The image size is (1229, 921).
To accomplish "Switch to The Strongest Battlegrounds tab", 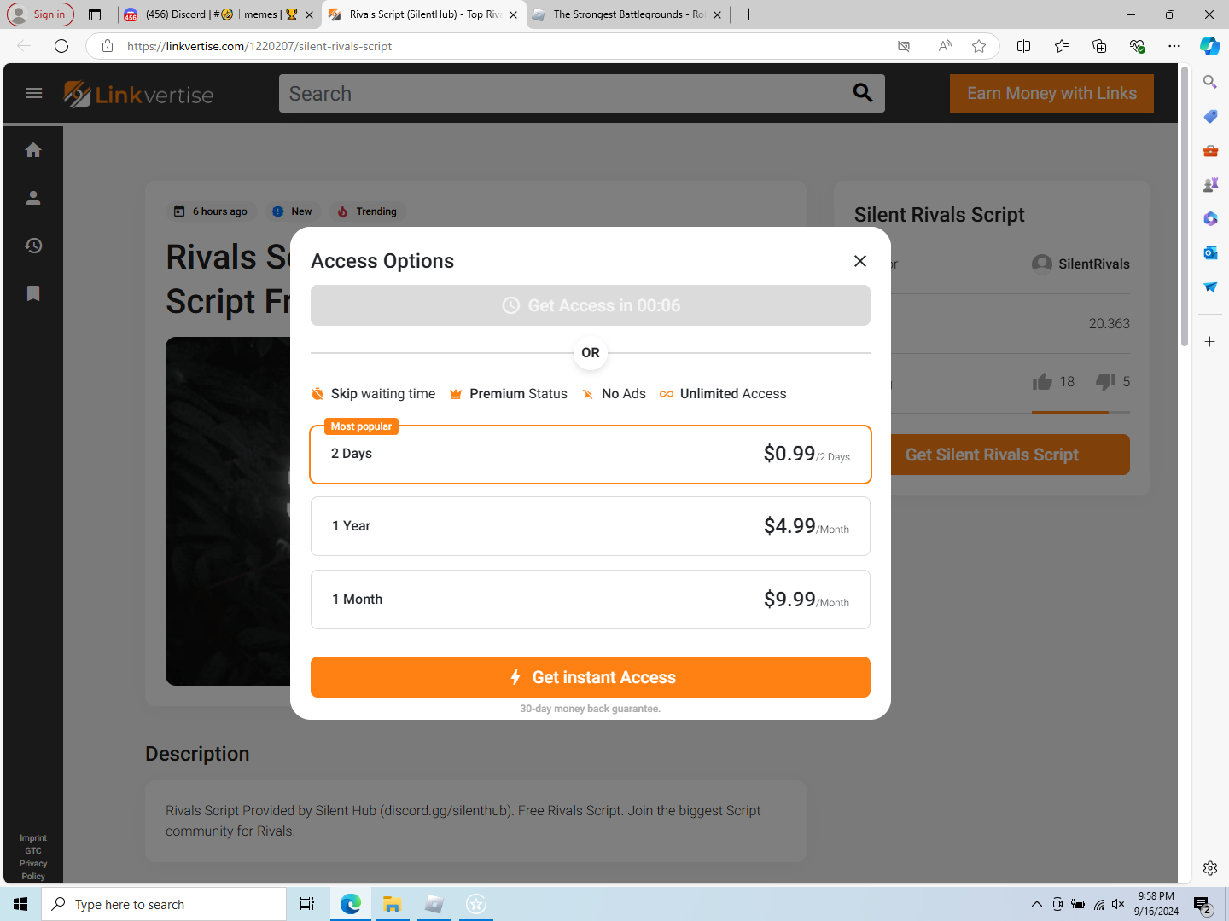I will coord(629,14).
